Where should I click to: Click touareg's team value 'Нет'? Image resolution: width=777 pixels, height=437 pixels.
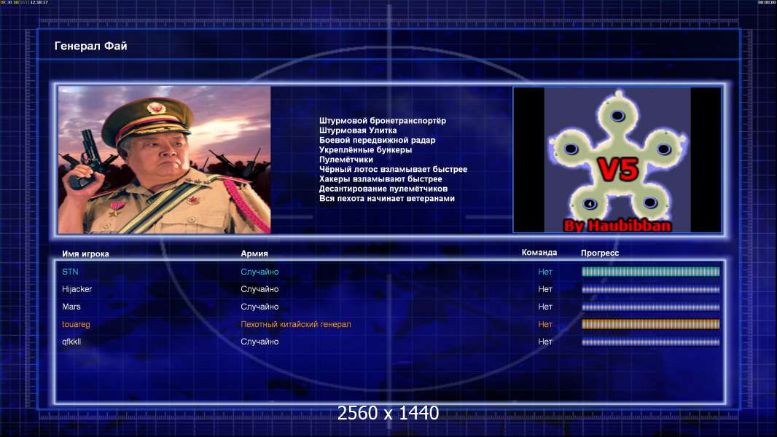point(545,325)
